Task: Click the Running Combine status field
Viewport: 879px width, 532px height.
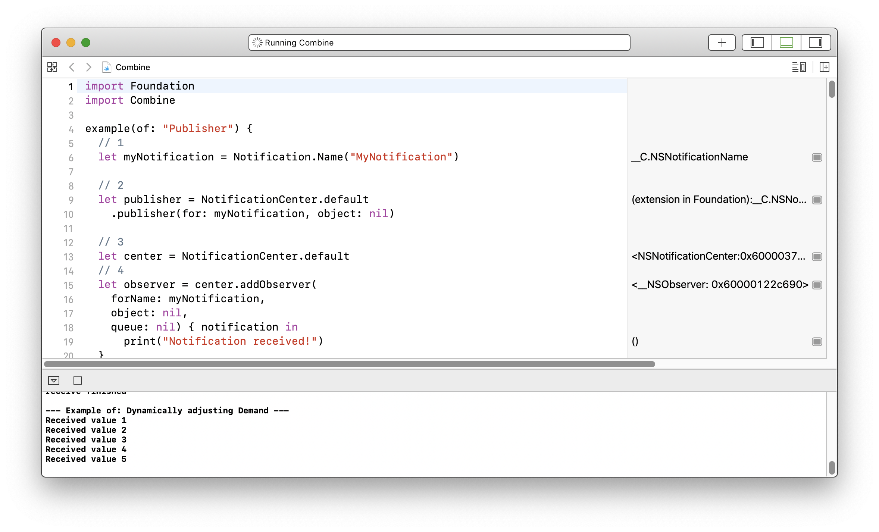Action: click(x=439, y=43)
